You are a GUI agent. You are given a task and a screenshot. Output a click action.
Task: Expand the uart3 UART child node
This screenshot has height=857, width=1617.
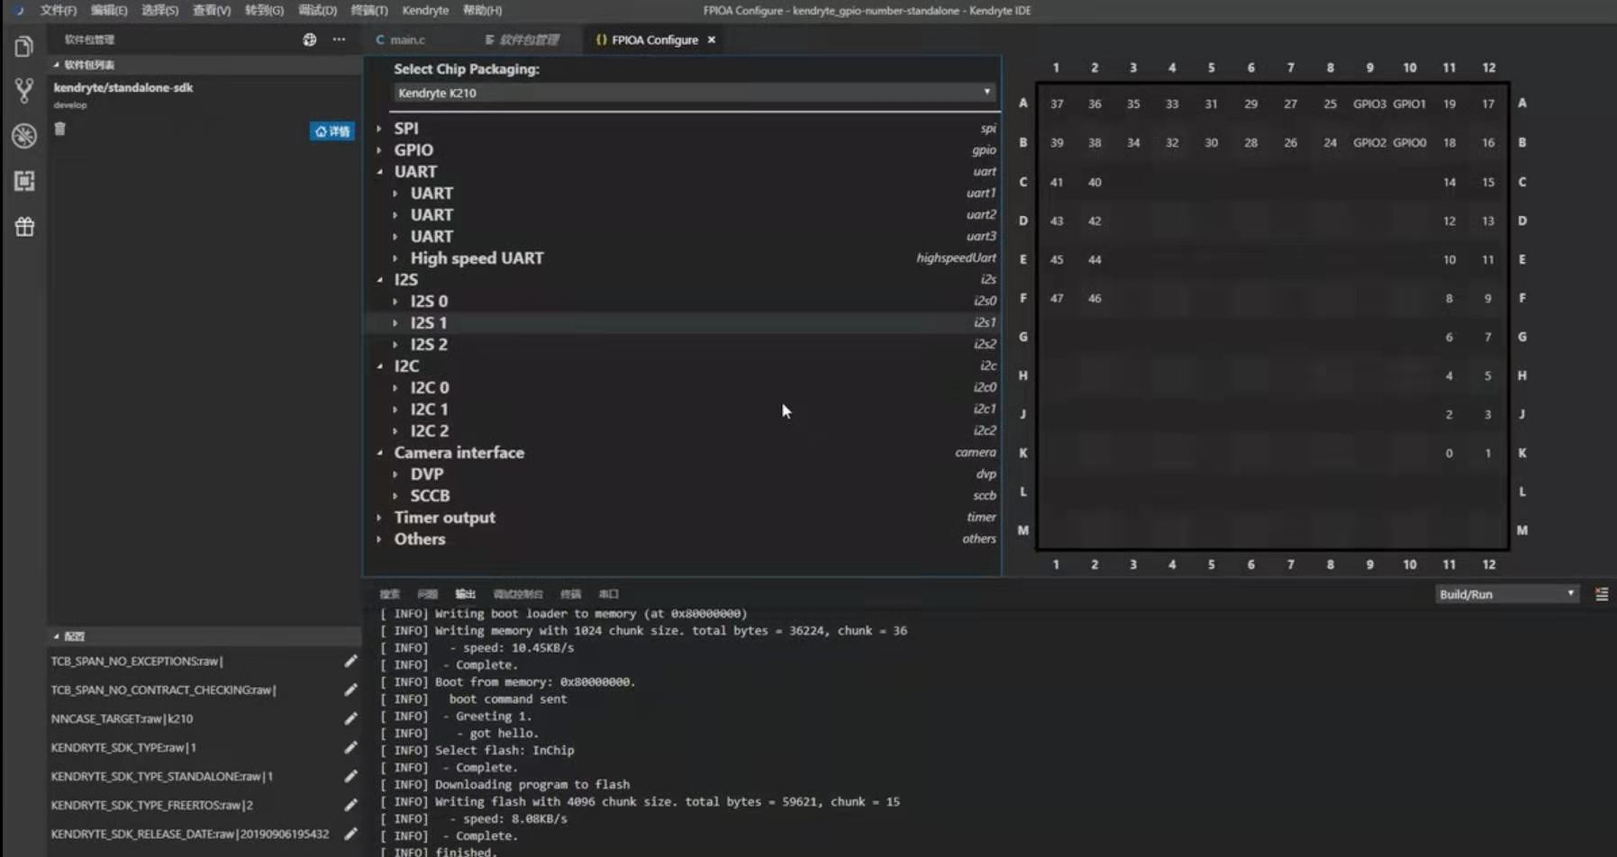395,237
